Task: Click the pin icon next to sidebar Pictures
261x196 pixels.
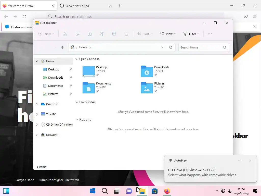Action: tap(71, 94)
